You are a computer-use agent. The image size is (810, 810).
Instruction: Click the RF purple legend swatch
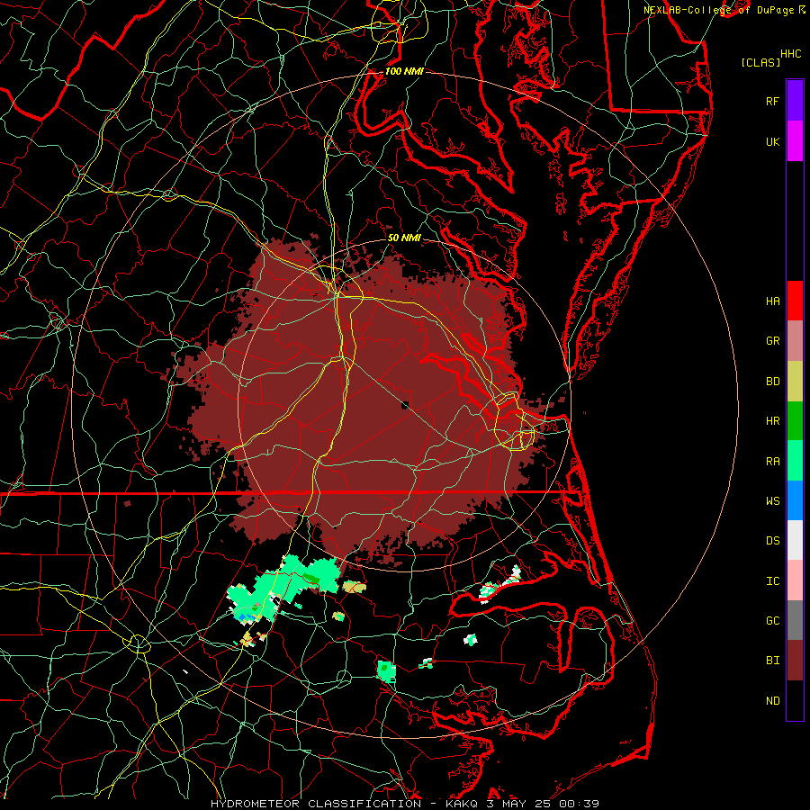point(795,101)
